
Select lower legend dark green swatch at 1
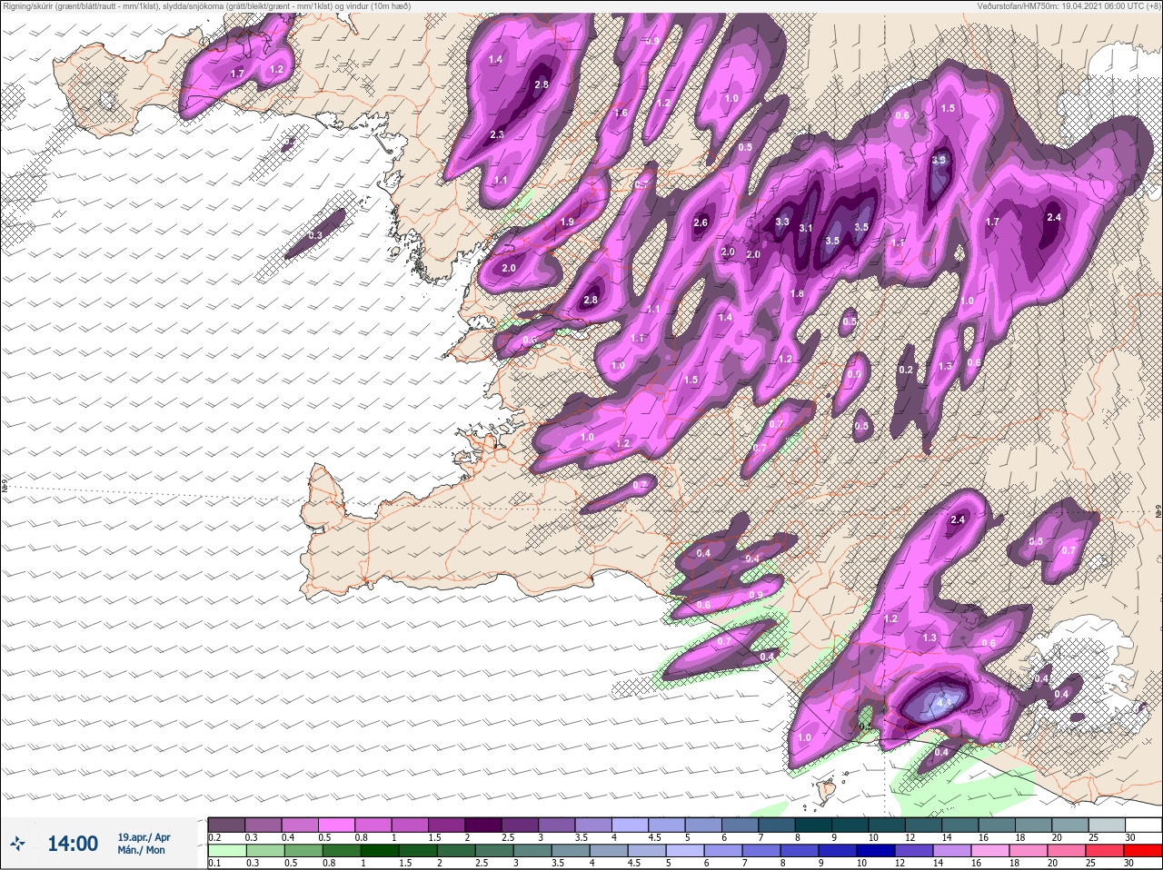coord(380,852)
